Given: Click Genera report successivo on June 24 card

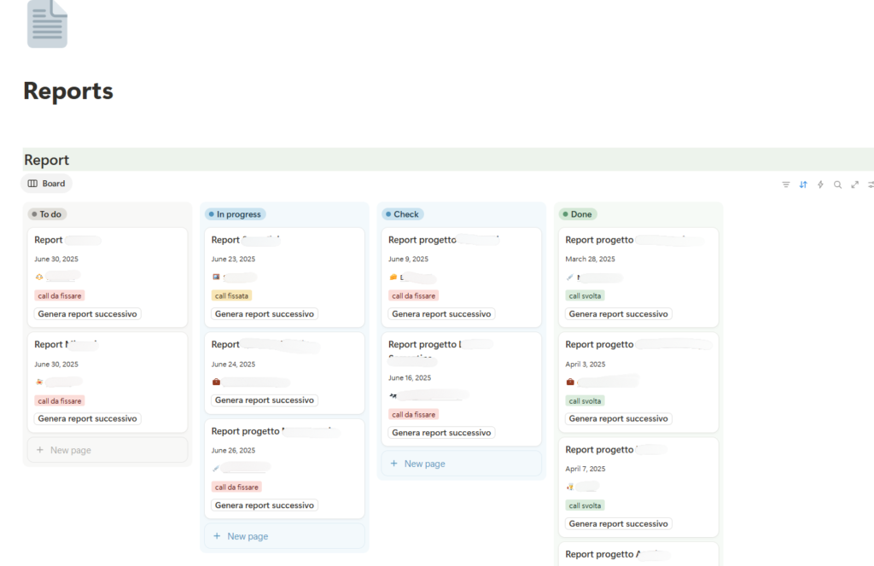Looking at the screenshot, I should click(x=265, y=400).
